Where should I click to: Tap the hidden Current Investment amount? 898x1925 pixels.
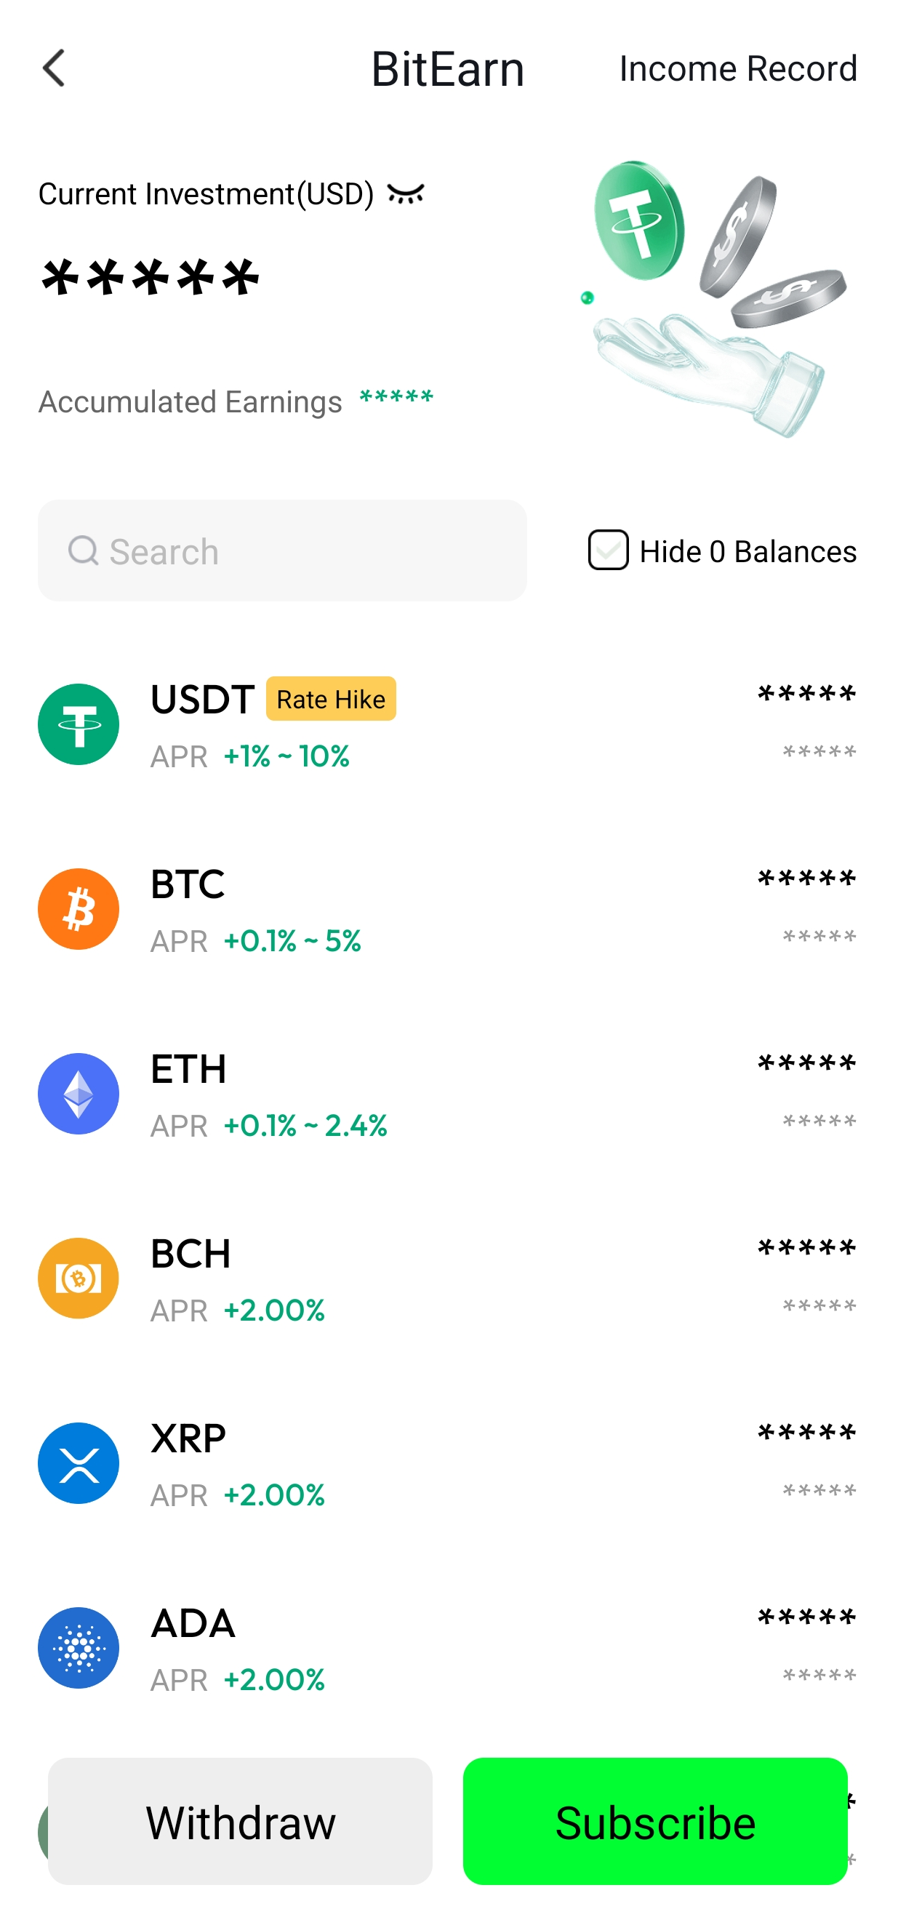coord(151,278)
